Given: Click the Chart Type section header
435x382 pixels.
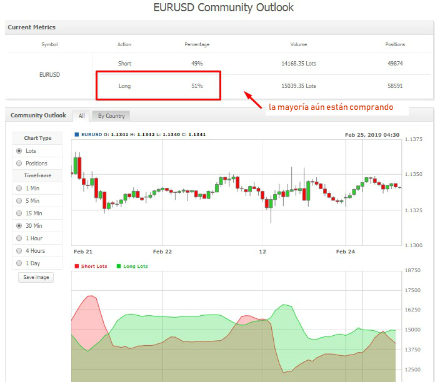Looking at the screenshot, I should point(37,138).
